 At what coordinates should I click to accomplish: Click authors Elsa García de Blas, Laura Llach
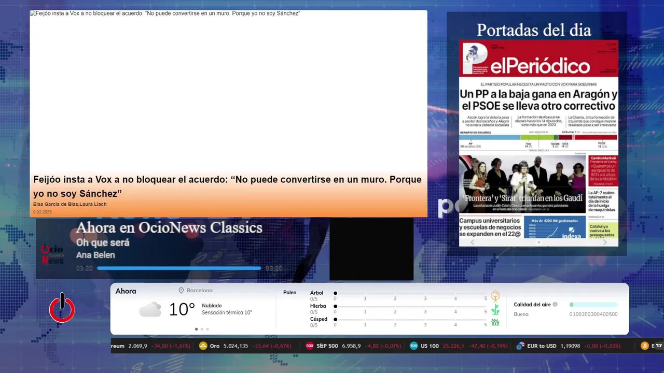tap(70, 204)
